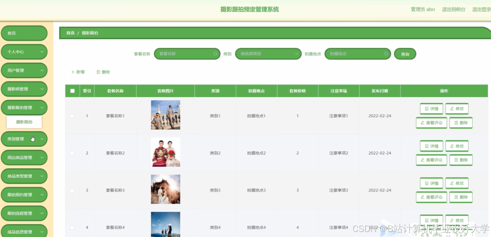
Task: Click 删除 for 套餐名称3 row
Action: coord(461,197)
